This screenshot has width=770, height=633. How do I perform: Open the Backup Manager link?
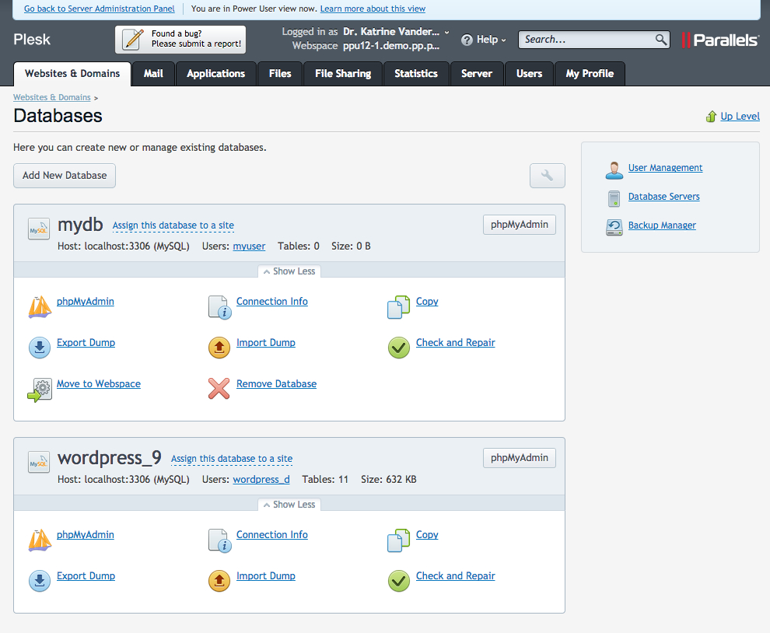point(662,226)
